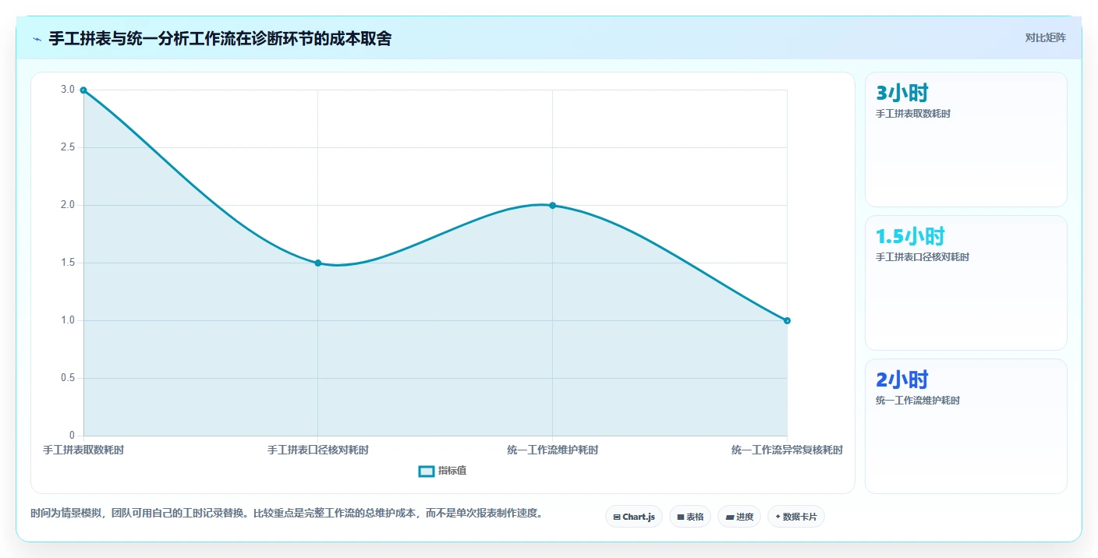This screenshot has height=558, width=1098.
Task: Click the data point for 手工拼表取数耗时
Action: 83,90
